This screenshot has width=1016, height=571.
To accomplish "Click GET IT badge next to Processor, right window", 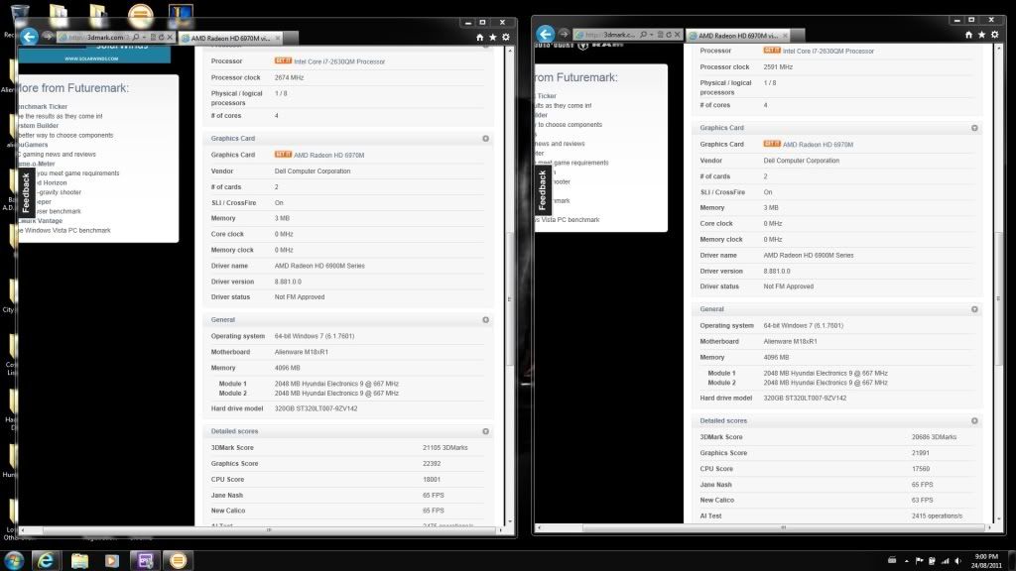I will coord(772,51).
